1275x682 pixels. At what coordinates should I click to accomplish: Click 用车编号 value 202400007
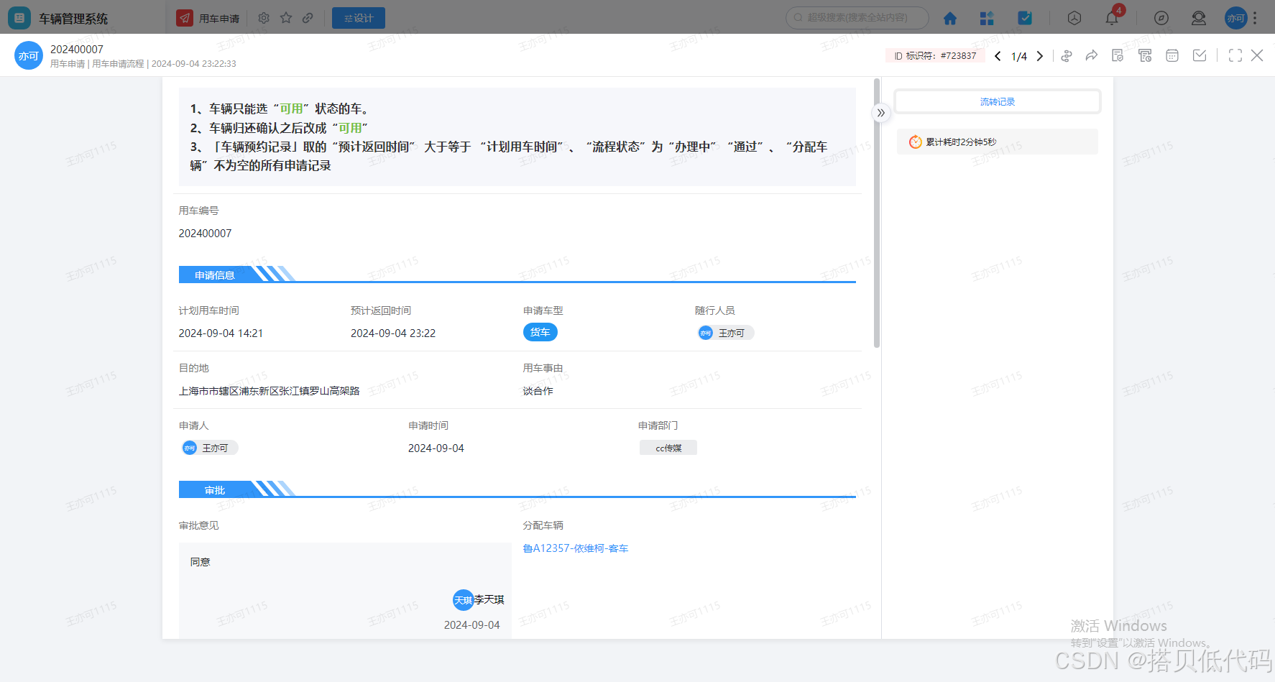[205, 234]
